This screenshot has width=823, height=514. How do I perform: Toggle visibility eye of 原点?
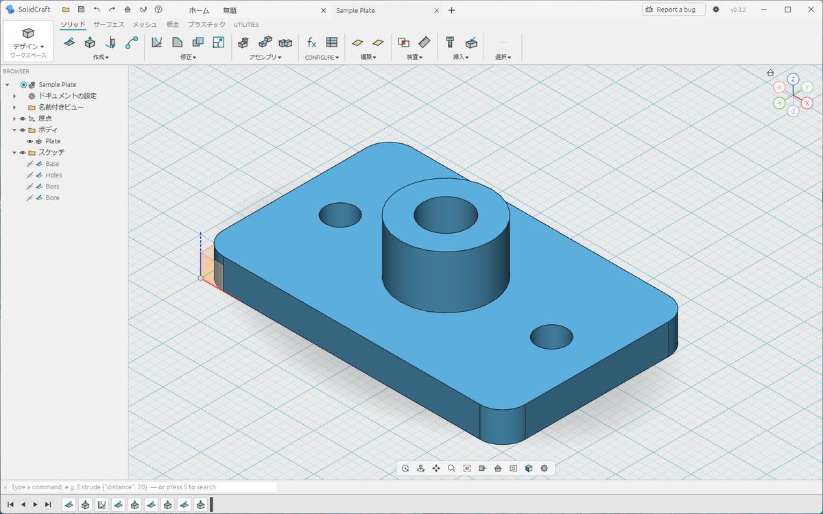(23, 119)
